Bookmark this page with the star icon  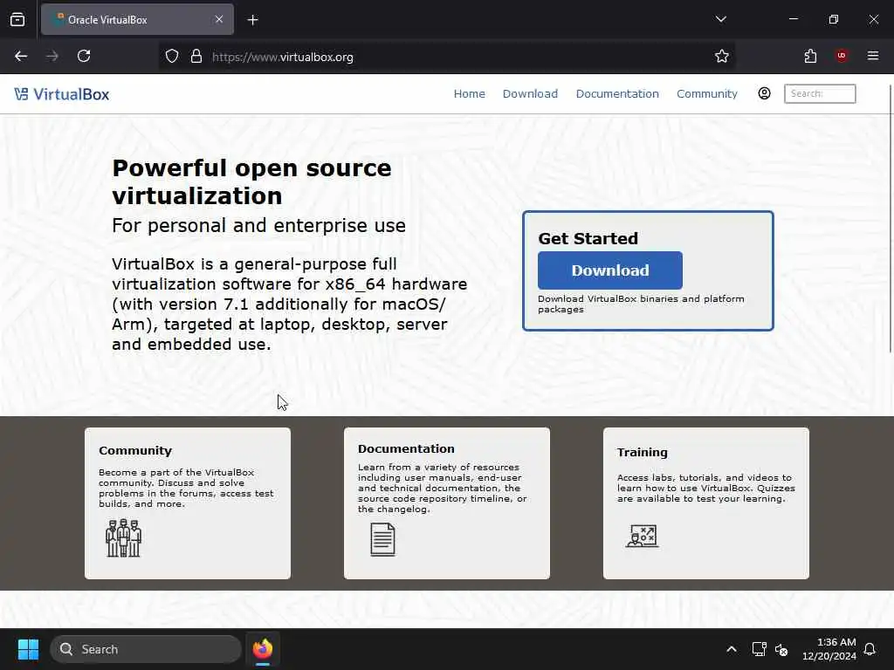pos(722,56)
